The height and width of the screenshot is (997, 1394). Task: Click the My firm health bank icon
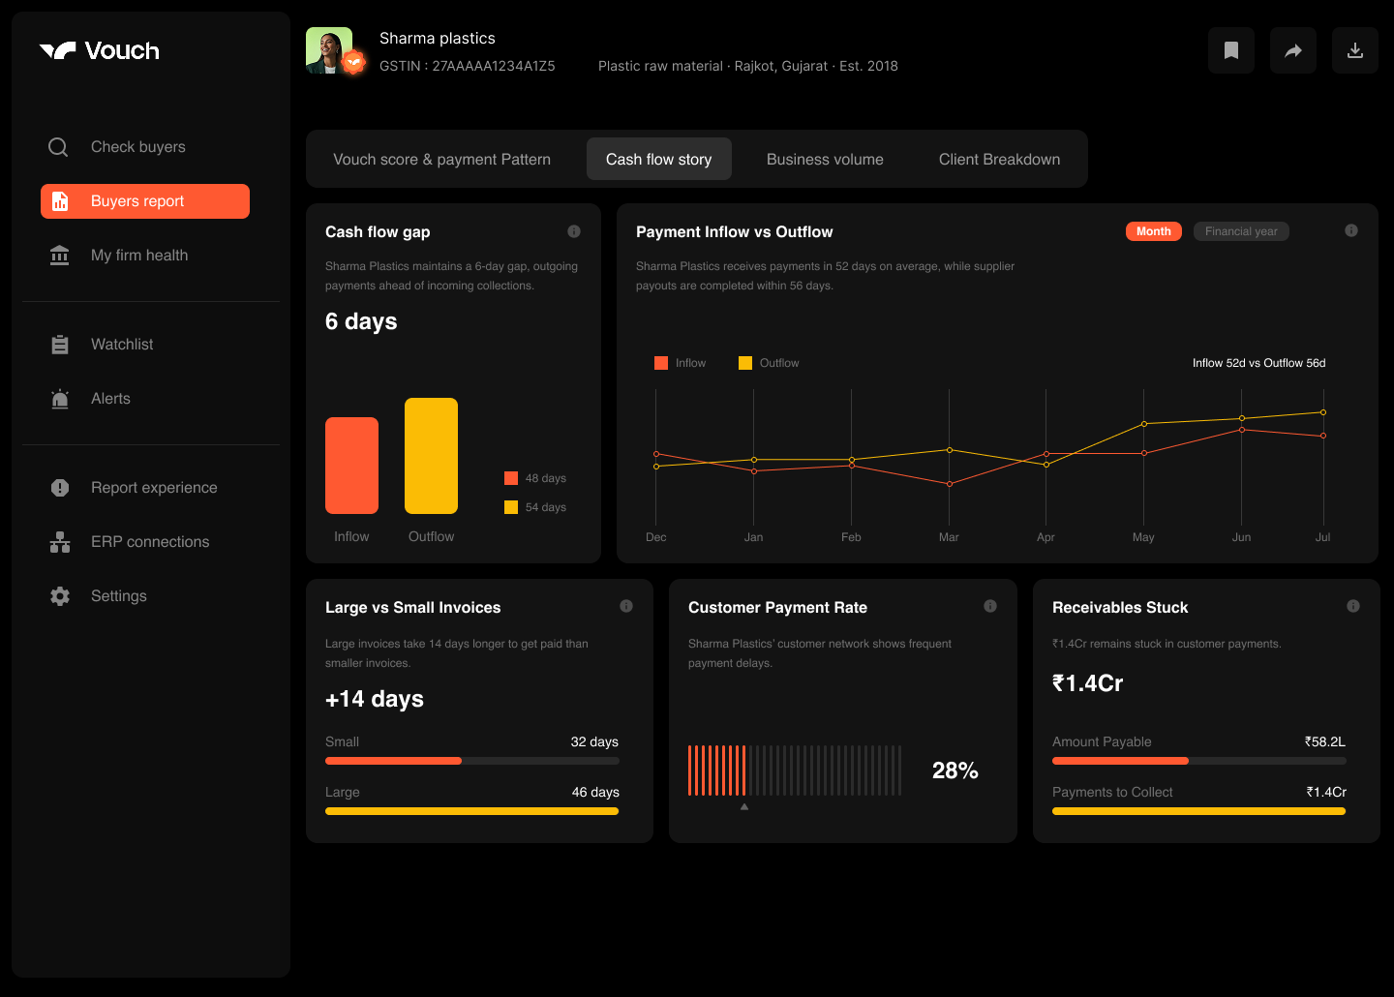[60, 256]
